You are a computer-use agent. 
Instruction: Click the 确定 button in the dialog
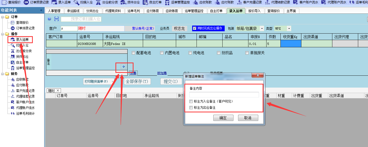[x=223, y=118]
